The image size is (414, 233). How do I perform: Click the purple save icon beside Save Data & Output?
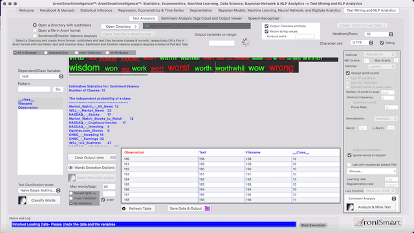coord(207,208)
